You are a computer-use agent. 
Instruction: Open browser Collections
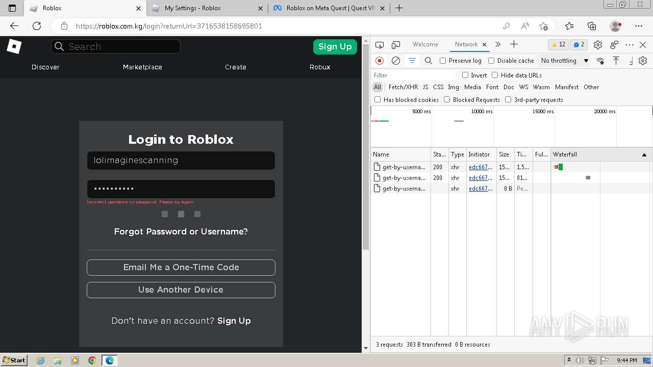[592, 26]
